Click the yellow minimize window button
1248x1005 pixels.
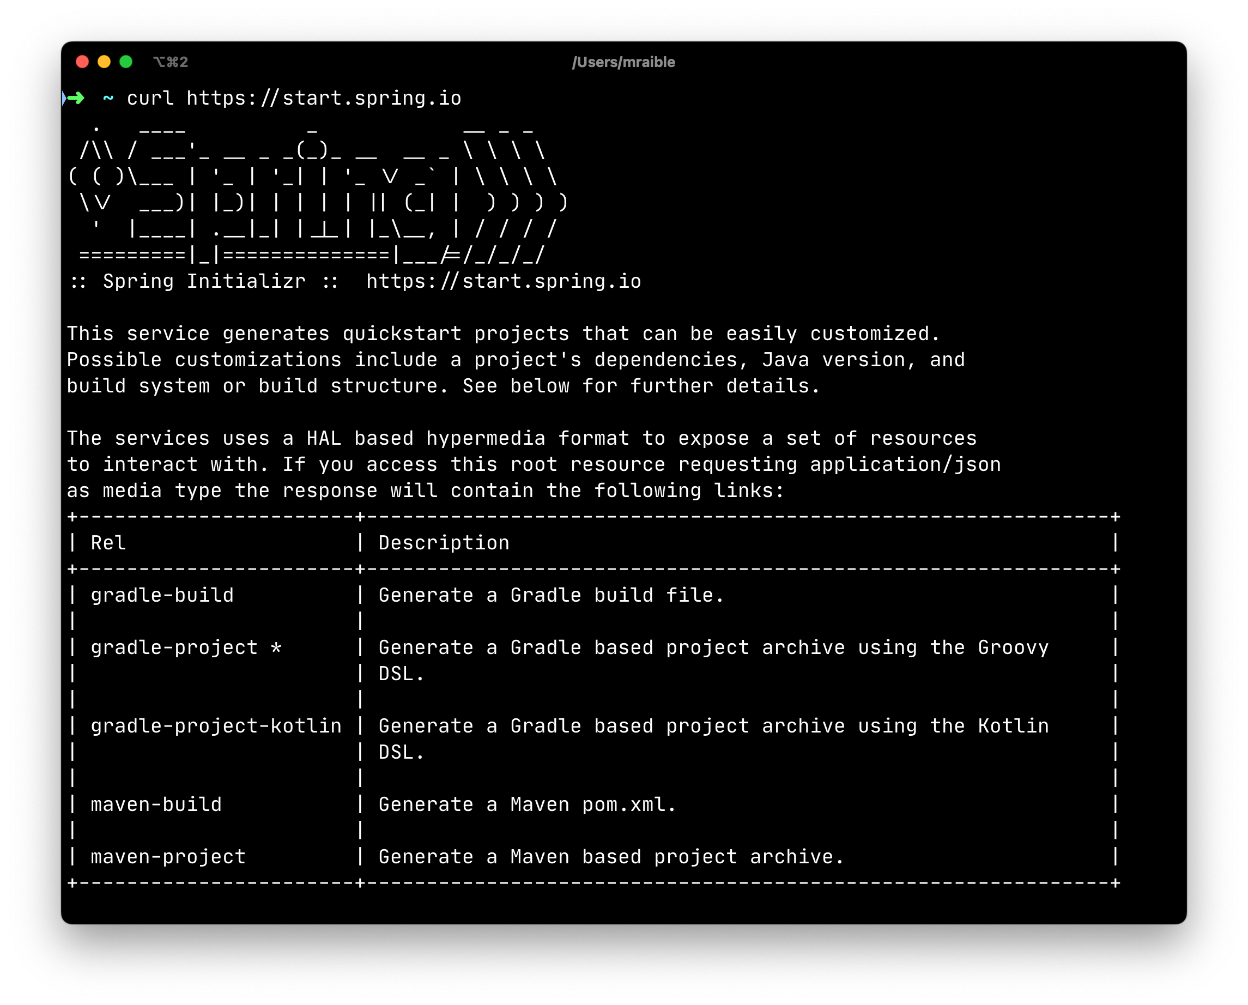click(104, 62)
